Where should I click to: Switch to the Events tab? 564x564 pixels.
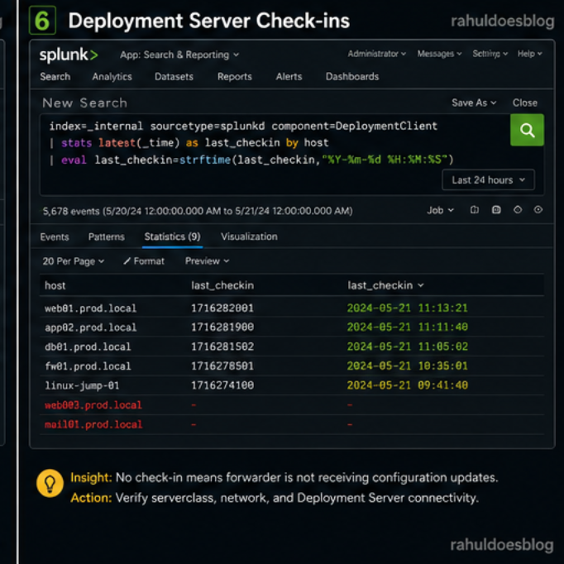coord(55,237)
